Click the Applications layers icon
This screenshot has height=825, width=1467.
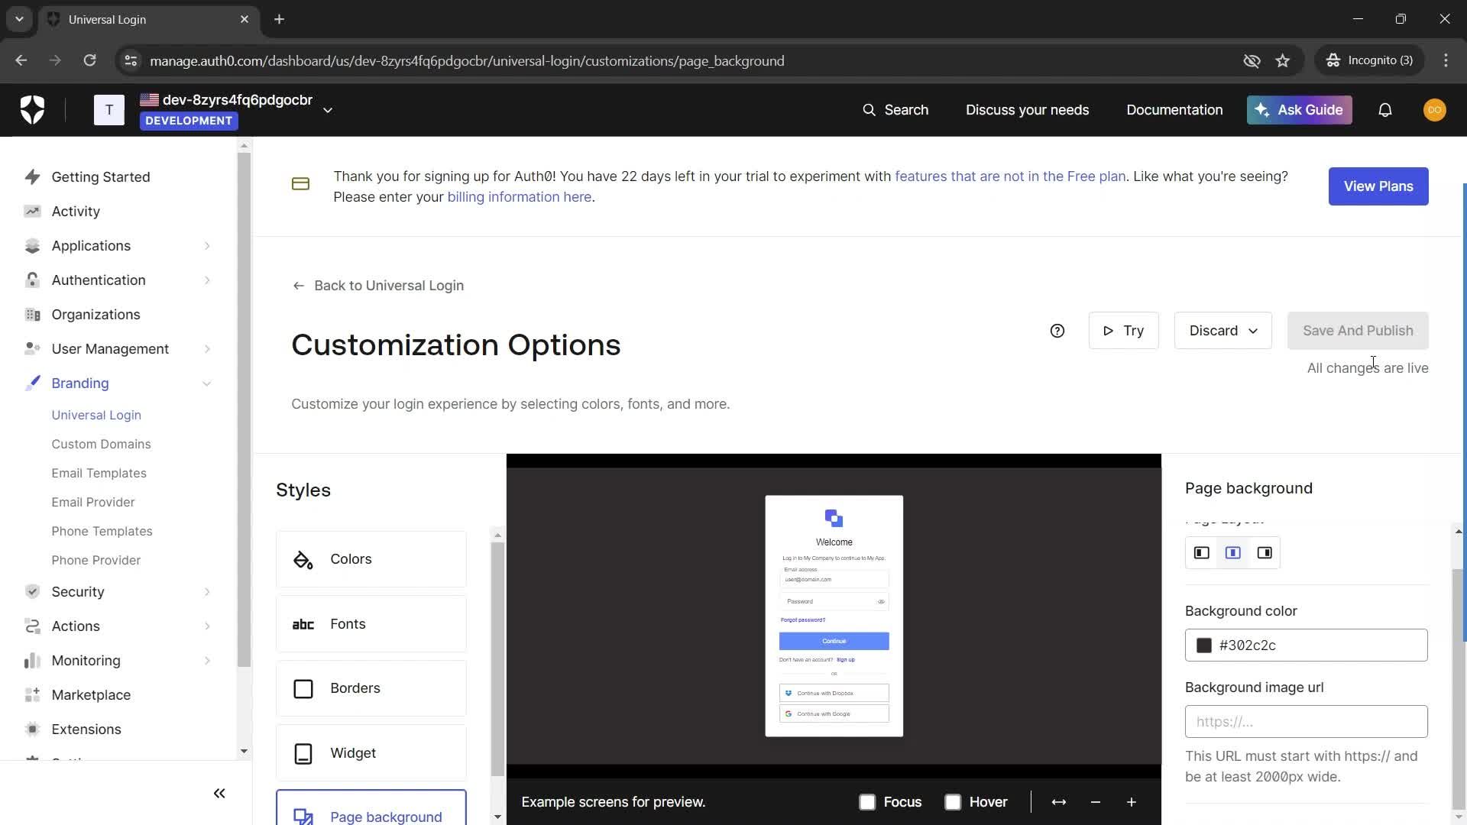coord(32,246)
